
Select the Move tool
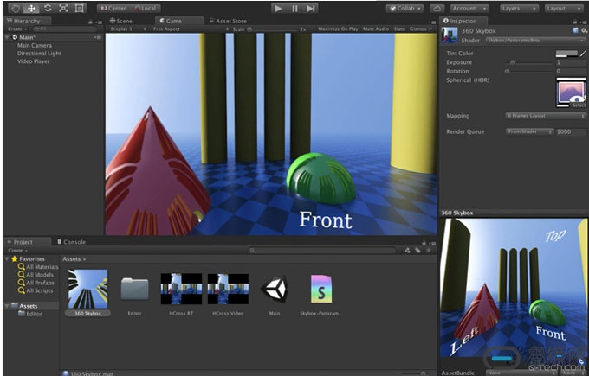pyautogui.click(x=30, y=8)
